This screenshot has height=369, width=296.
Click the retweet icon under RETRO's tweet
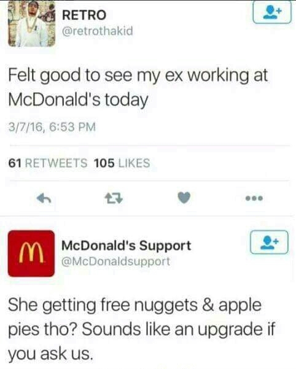tap(114, 198)
